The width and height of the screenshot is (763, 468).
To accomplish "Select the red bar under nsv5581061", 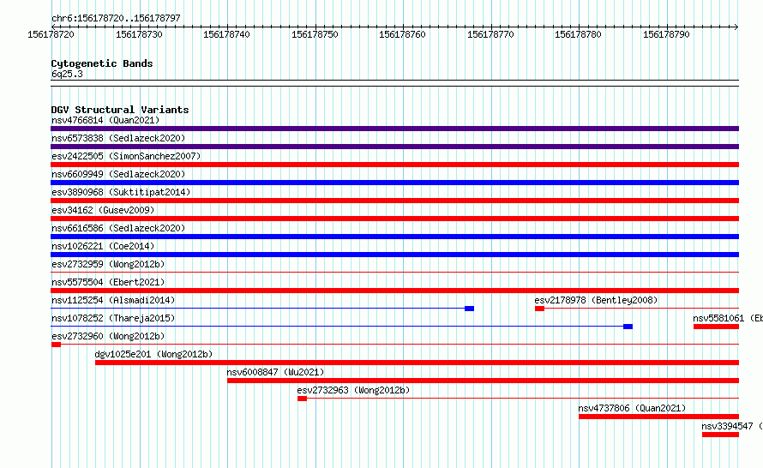I will [x=717, y=327].
